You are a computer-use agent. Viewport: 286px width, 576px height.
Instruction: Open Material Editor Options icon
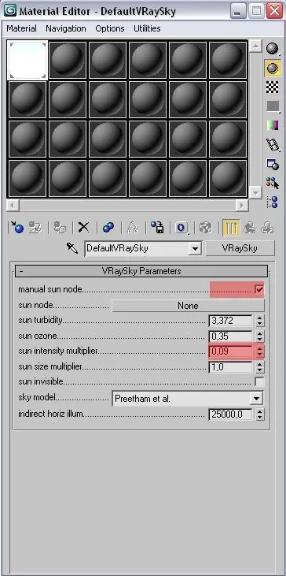tap(273, 164)
